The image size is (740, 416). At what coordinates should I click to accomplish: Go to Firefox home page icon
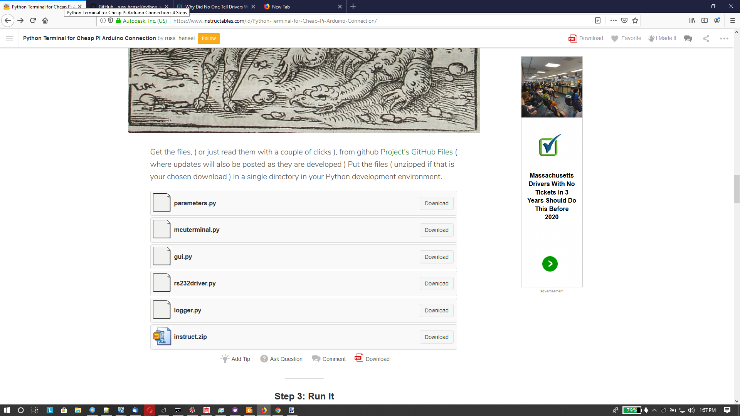click(x=45, y=21)
